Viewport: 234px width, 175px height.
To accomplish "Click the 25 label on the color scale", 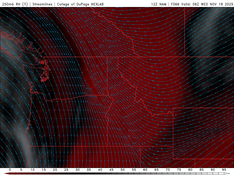I will [66, 170].
